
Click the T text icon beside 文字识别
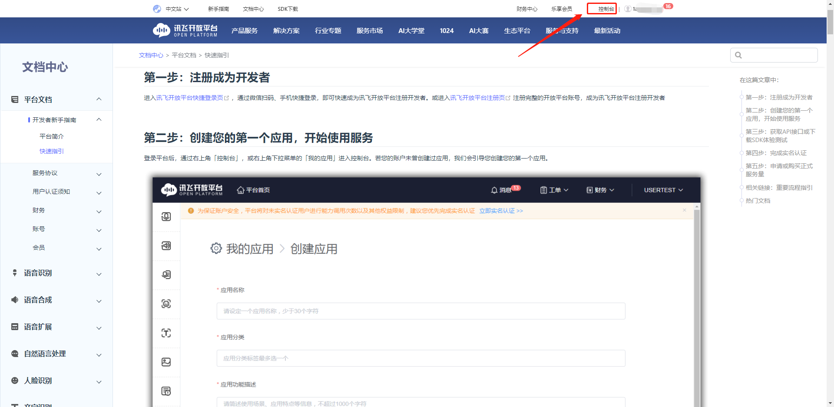[14, 404]
